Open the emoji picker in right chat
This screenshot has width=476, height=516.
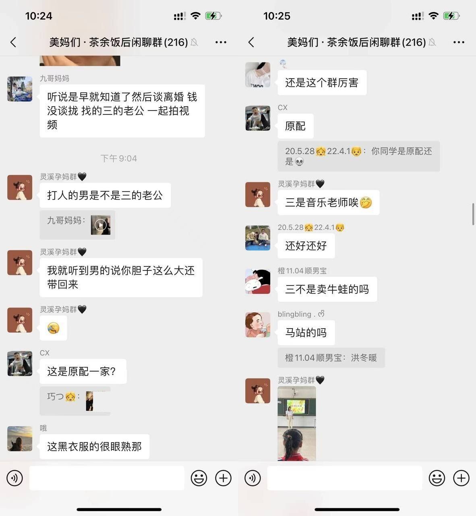coord(437,478)
